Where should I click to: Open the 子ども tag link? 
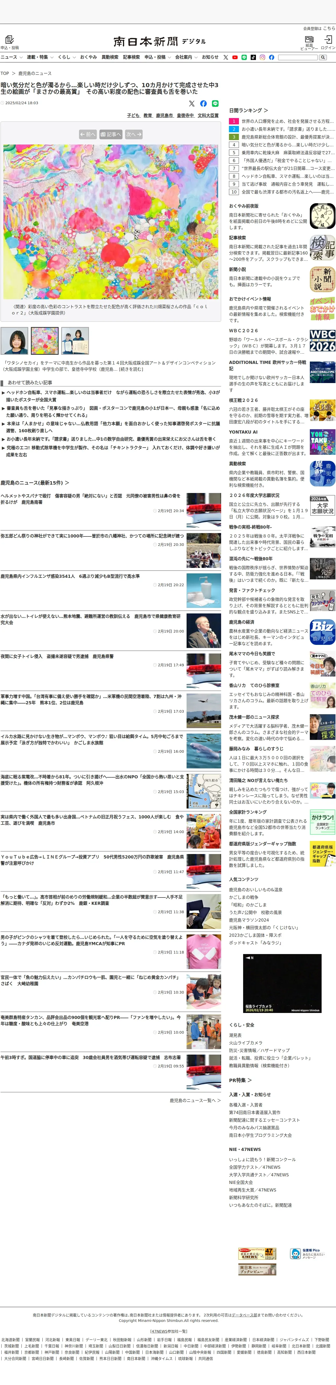(x=133, y=116)
